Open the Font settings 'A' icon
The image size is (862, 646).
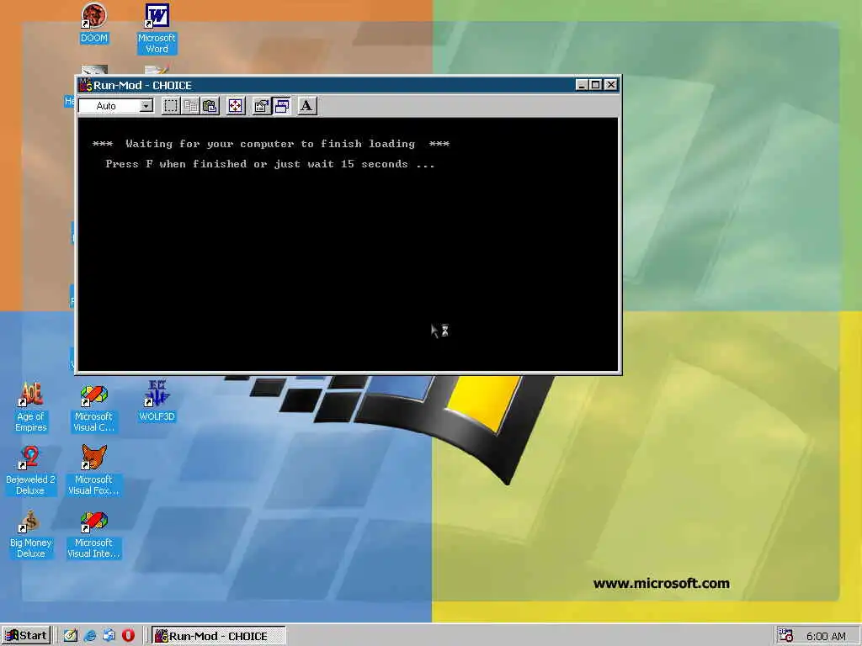(x=306, y=105)
